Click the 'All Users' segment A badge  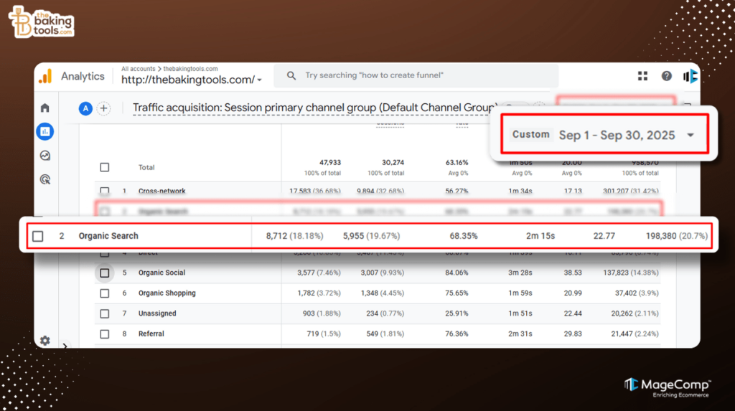[x=85, y=108]
